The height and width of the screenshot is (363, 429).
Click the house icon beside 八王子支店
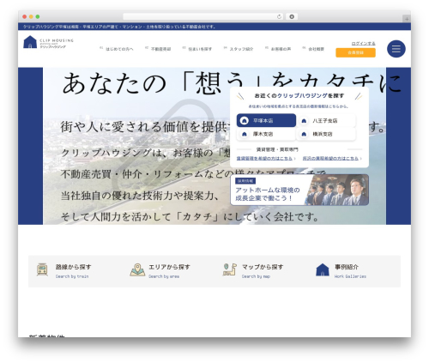coord(304,121)
